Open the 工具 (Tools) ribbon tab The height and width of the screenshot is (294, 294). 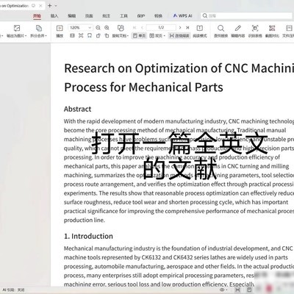[123, 16]
